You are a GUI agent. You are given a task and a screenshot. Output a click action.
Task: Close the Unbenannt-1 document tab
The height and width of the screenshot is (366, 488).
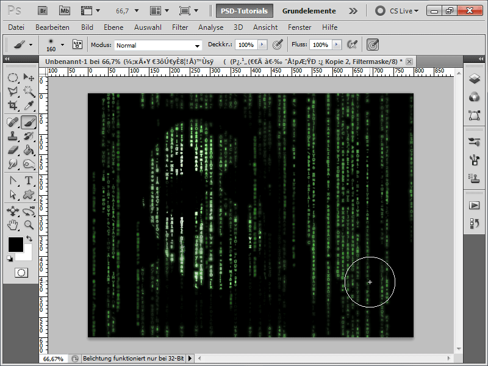pyautogui.click(x=409, y=62)
